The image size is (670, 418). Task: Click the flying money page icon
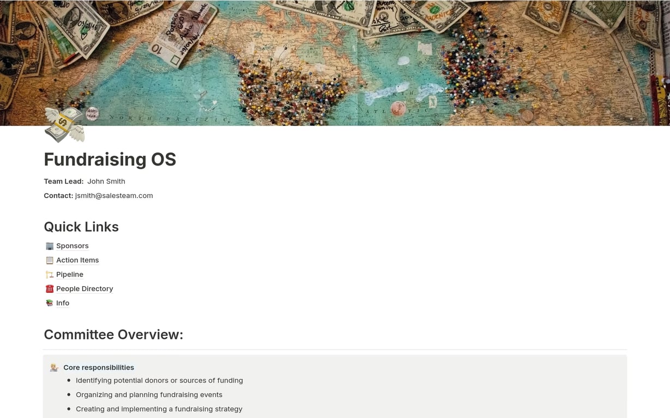(64, 125)
